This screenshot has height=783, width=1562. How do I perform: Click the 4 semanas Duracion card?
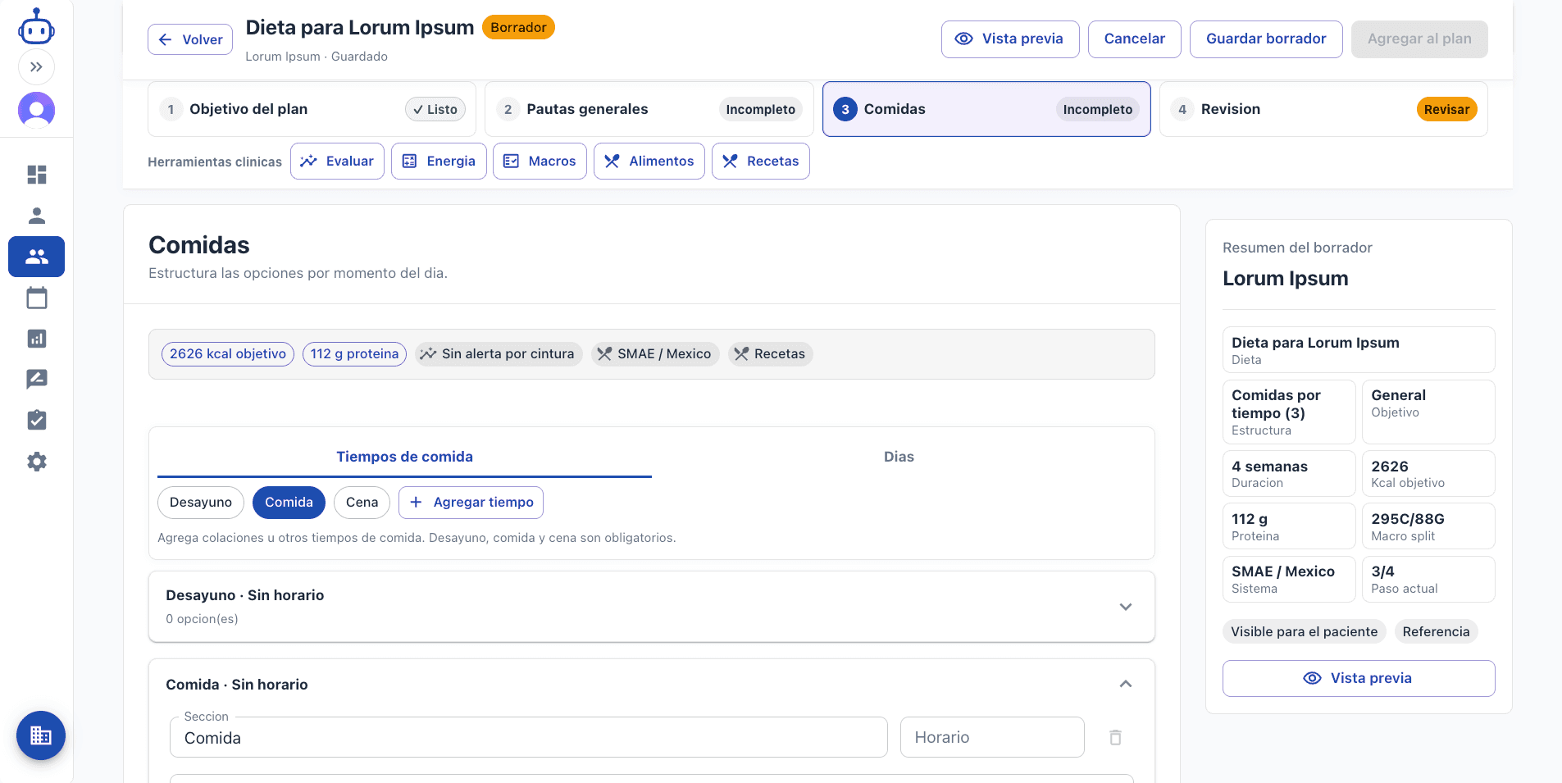pyautogui.click(x=1289, y=473)
